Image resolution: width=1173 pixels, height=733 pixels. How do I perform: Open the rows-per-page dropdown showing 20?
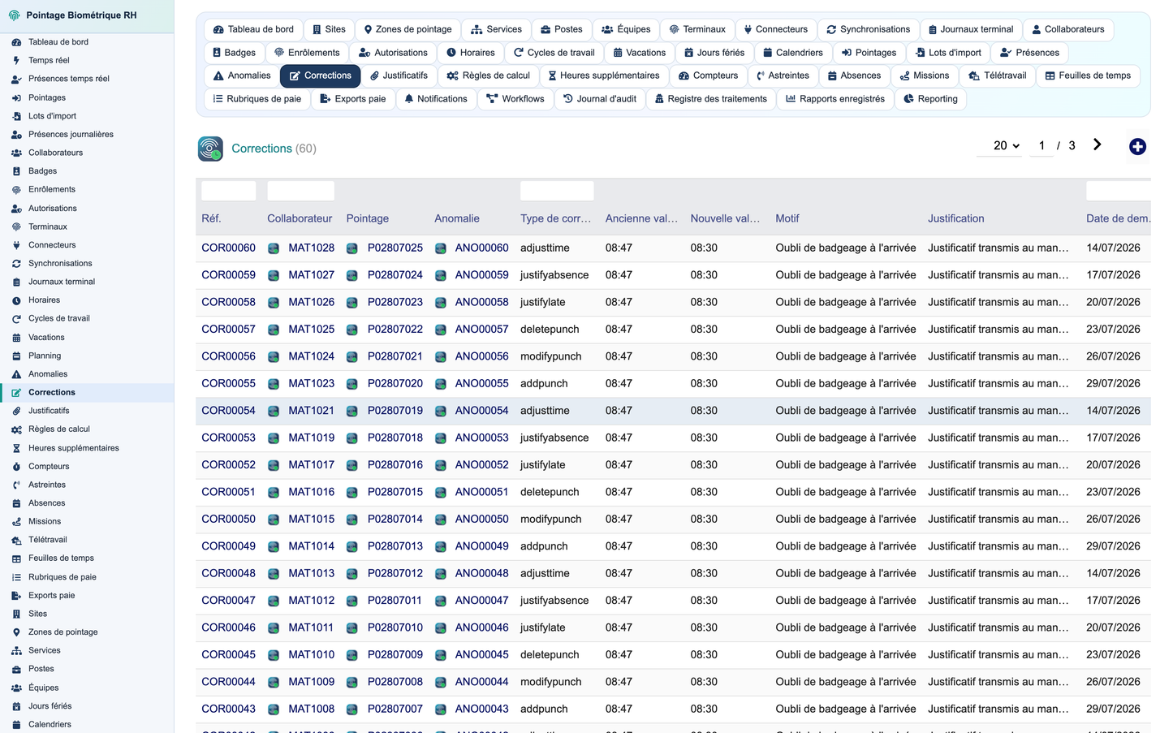click(1006, 145)
